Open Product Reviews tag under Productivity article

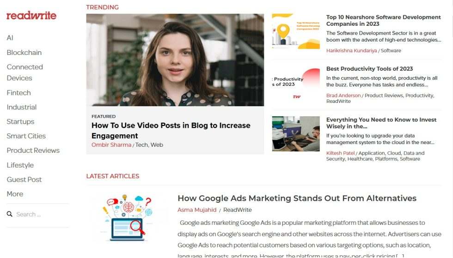[x=384, y=96]
